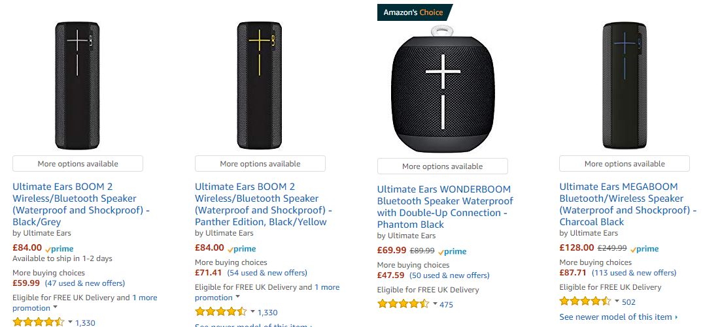Click the Prime logo beside £69.99
703x327 pixels.
pos(453,251)
